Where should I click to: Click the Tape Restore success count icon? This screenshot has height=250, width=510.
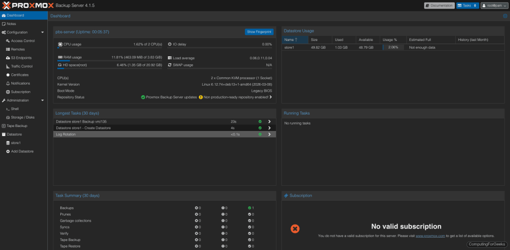tap(250, 246)
